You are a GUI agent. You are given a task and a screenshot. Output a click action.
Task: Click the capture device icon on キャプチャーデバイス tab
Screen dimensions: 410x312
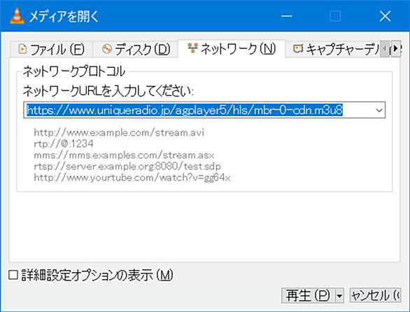(x=298, y=48)
